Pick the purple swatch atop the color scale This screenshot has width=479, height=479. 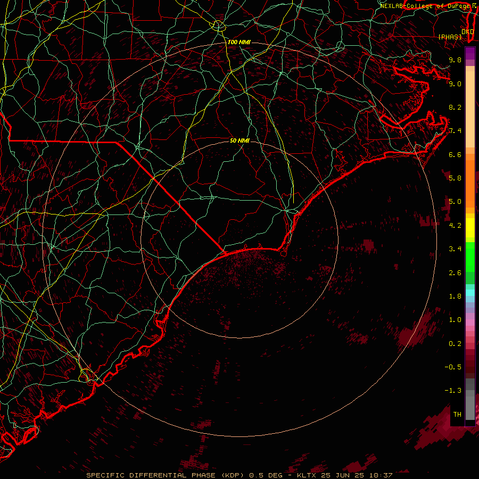pos(470,53)
